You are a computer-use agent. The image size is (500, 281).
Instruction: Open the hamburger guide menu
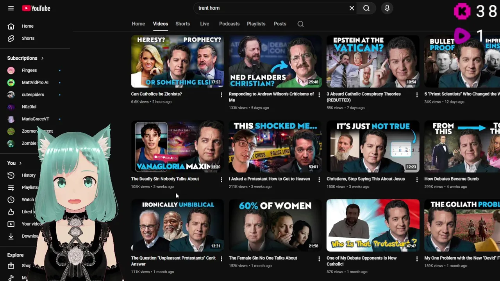(x=11, y=8)
